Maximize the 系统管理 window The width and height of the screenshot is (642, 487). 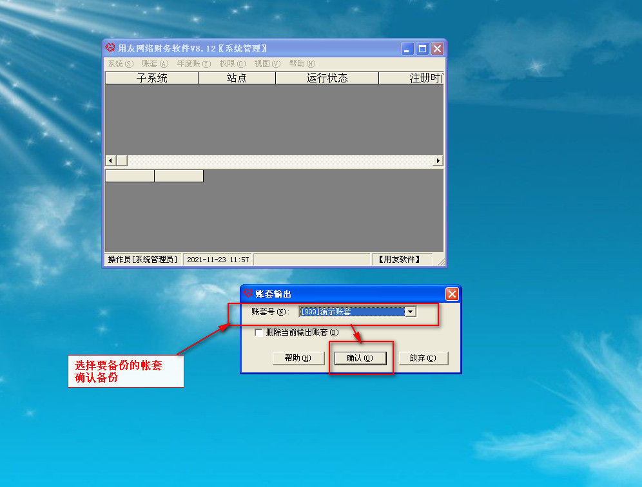[422, 49]
